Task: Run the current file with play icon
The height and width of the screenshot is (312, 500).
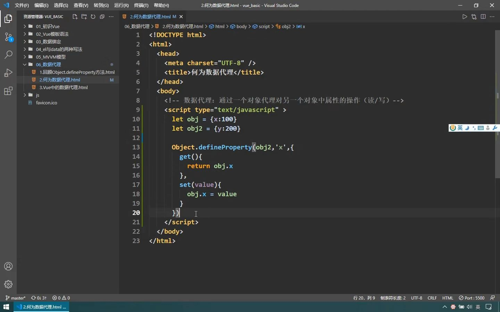Action: point(465,17)
